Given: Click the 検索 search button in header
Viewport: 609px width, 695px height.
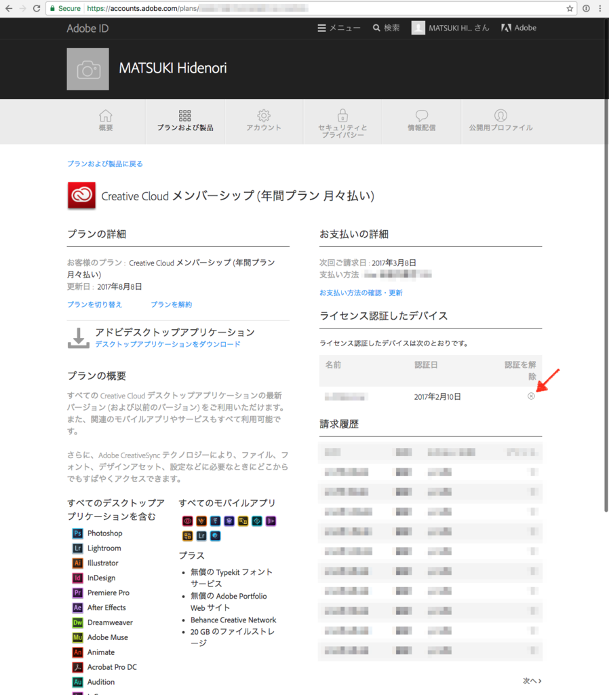Looking at the screenshot, I should click(x=386, y=28).
